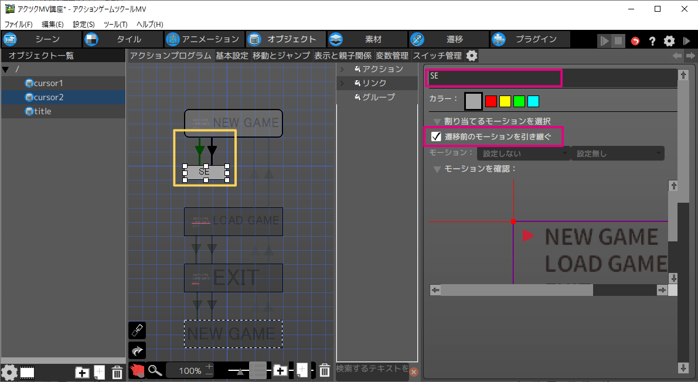This screenshot has width=698, height=382.
Task: Open help via the question mark icon
Action: point(652,41)
